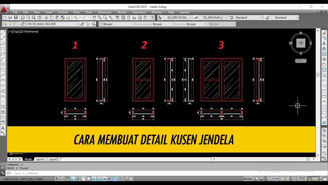Select the Rotate tool in Modify toolbar
This screenshot has height=185, width=328.
coord(324,64)
